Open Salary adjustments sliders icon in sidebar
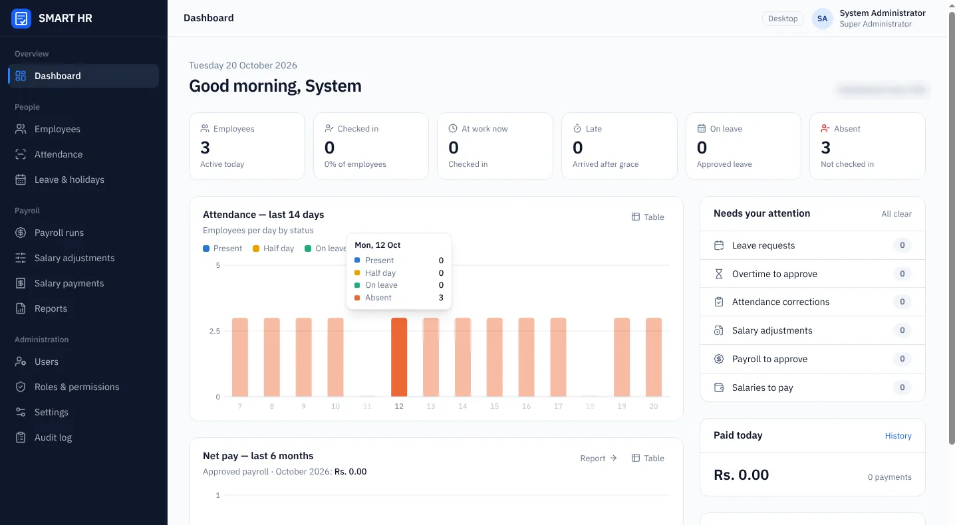This screenshot has width=957, height=525. 21,258
